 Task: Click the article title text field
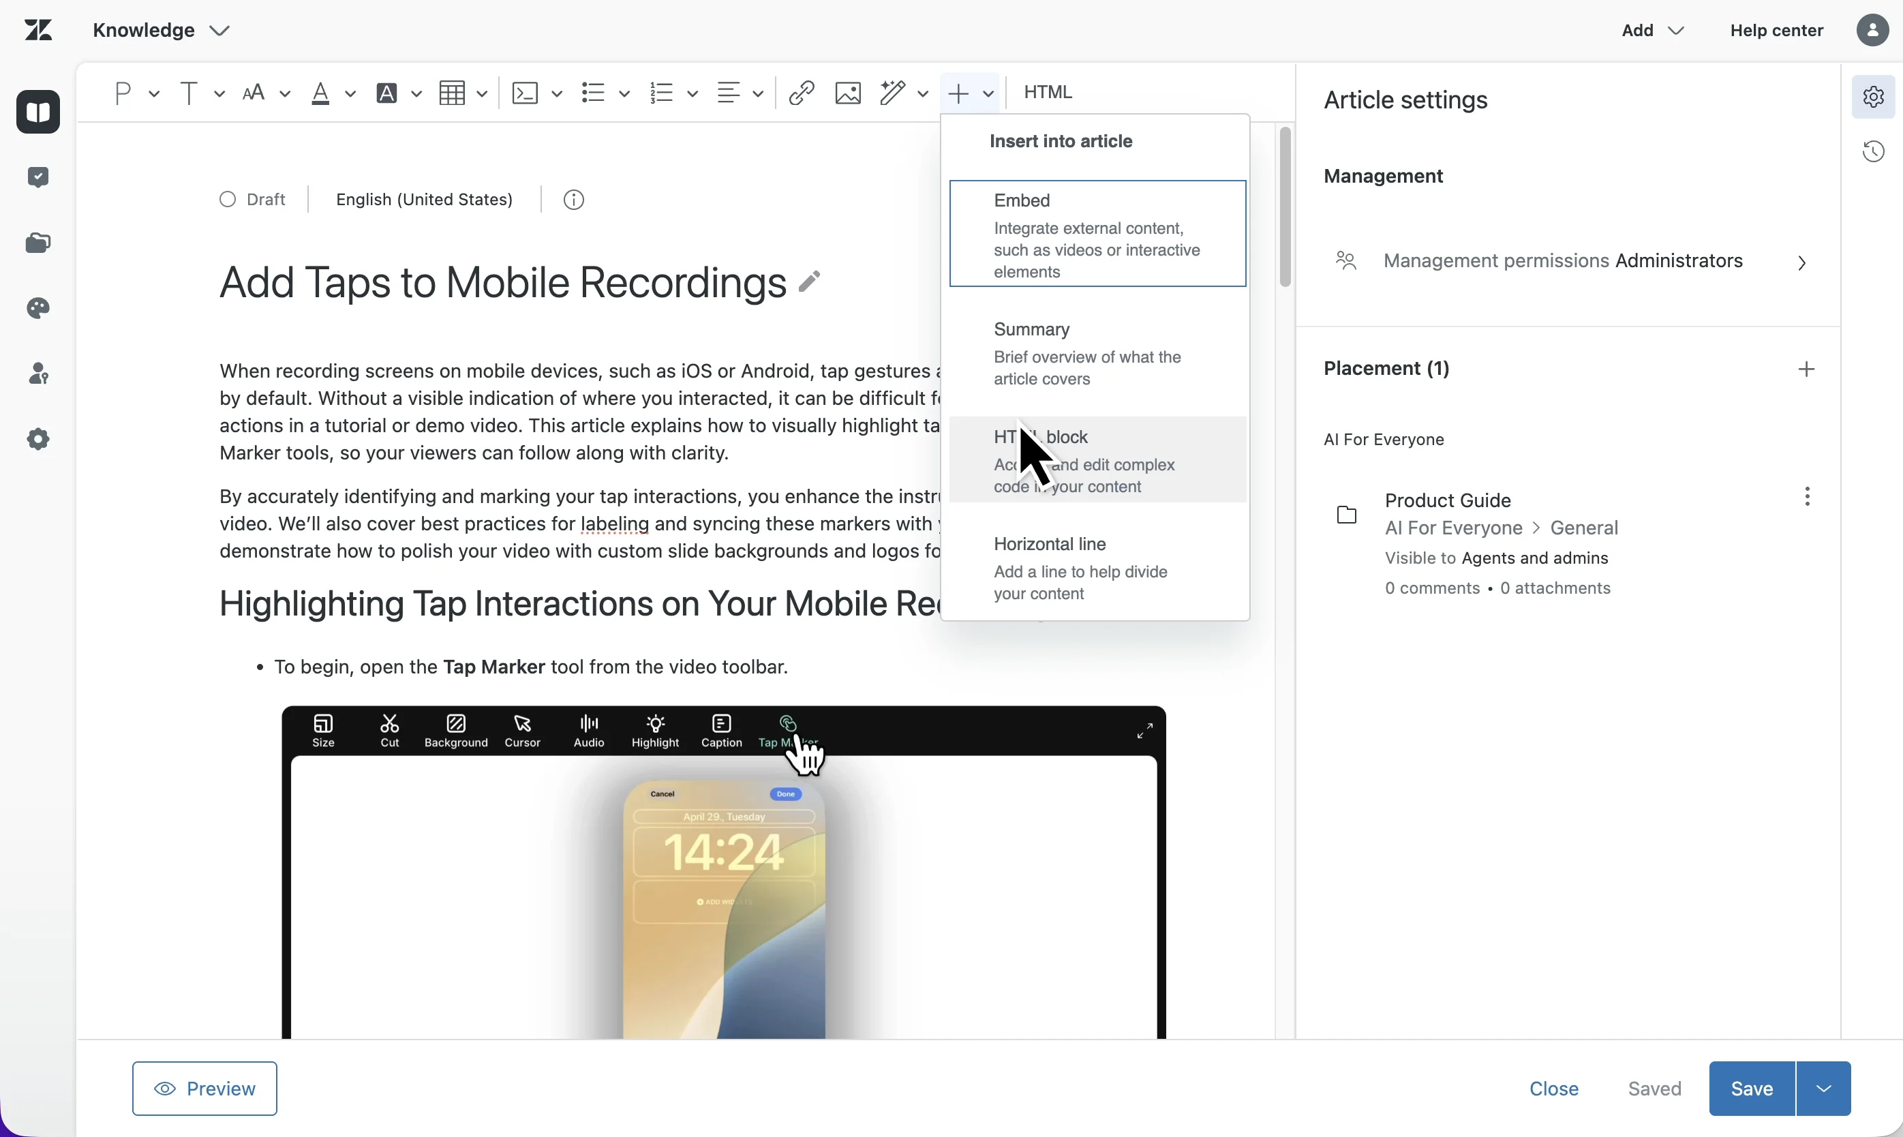[x=502, y=282]
